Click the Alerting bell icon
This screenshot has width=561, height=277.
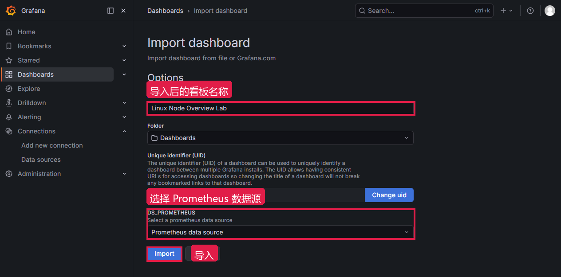tap(9, 117)
